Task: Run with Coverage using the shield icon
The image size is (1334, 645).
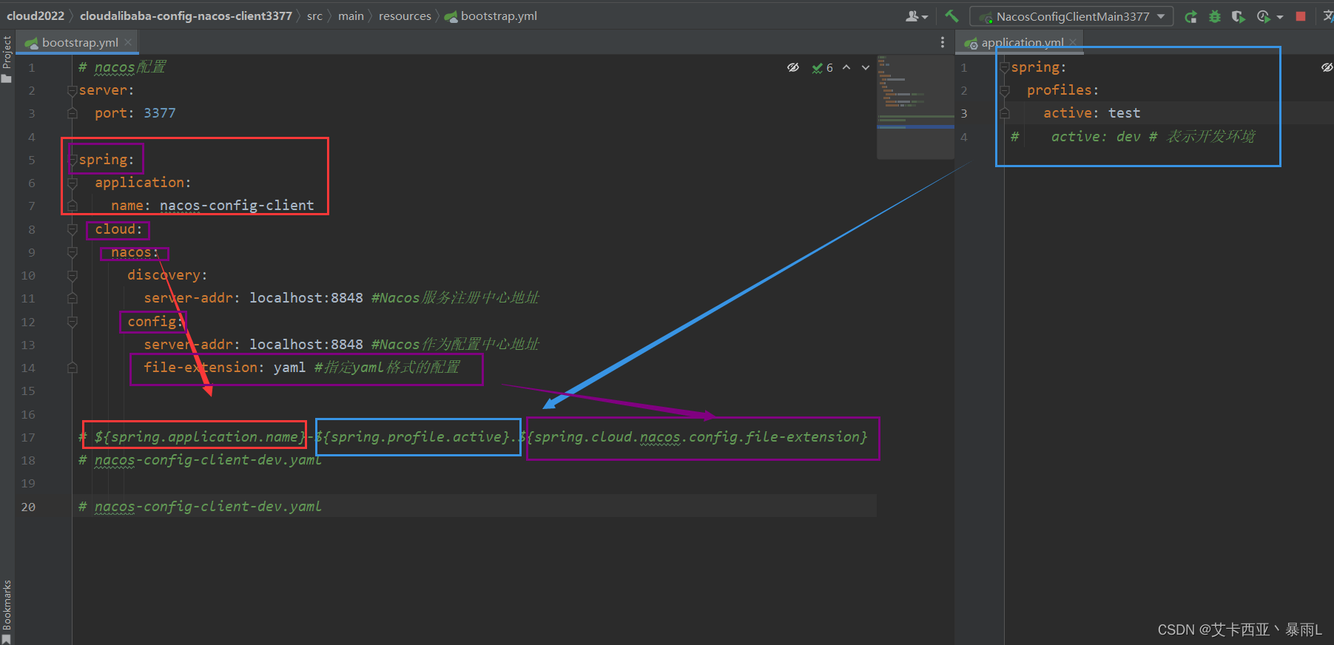Action: tap(1238, 16)
